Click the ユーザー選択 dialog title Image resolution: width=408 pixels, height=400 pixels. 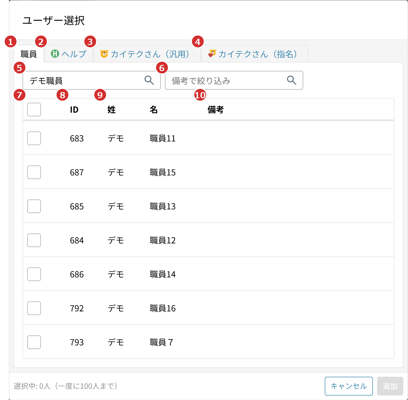point(53,20)
